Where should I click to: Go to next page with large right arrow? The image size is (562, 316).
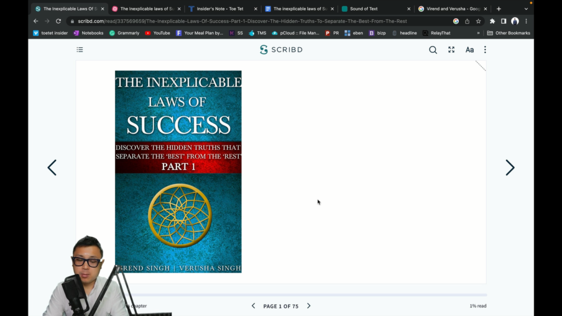point(510,167)
